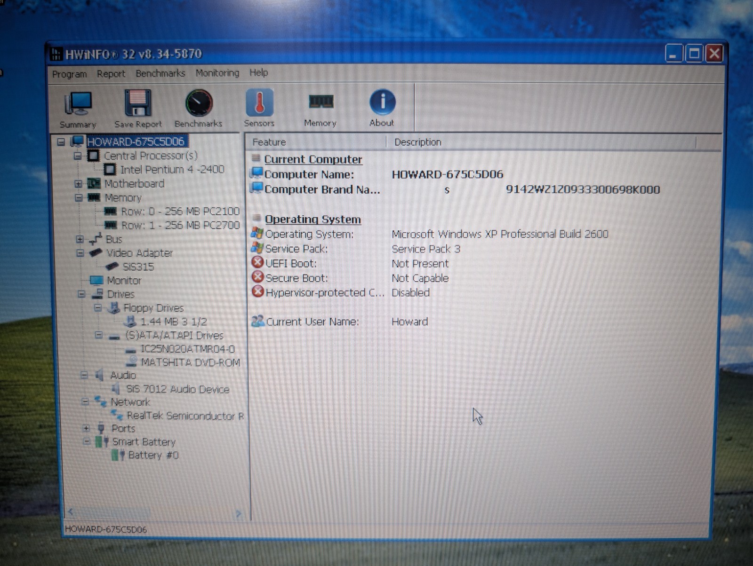Maximize the HWiNFO window
The height and width of the screenshot is (566, 753).
[x=694, y=54]
